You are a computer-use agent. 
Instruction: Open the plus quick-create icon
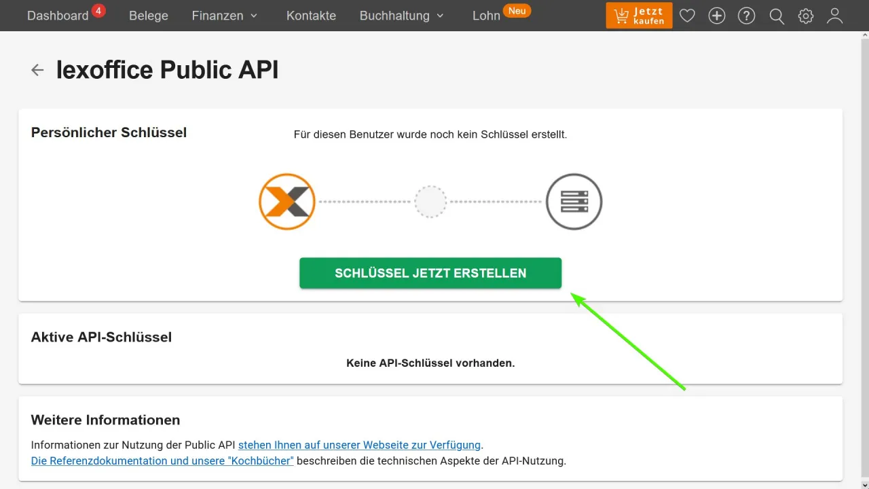click(x=717, y=16)
